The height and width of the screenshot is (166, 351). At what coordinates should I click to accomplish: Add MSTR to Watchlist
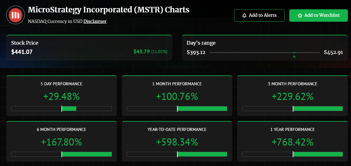318,16
